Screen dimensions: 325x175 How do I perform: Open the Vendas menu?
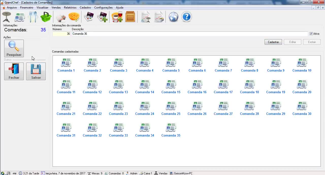56,8
